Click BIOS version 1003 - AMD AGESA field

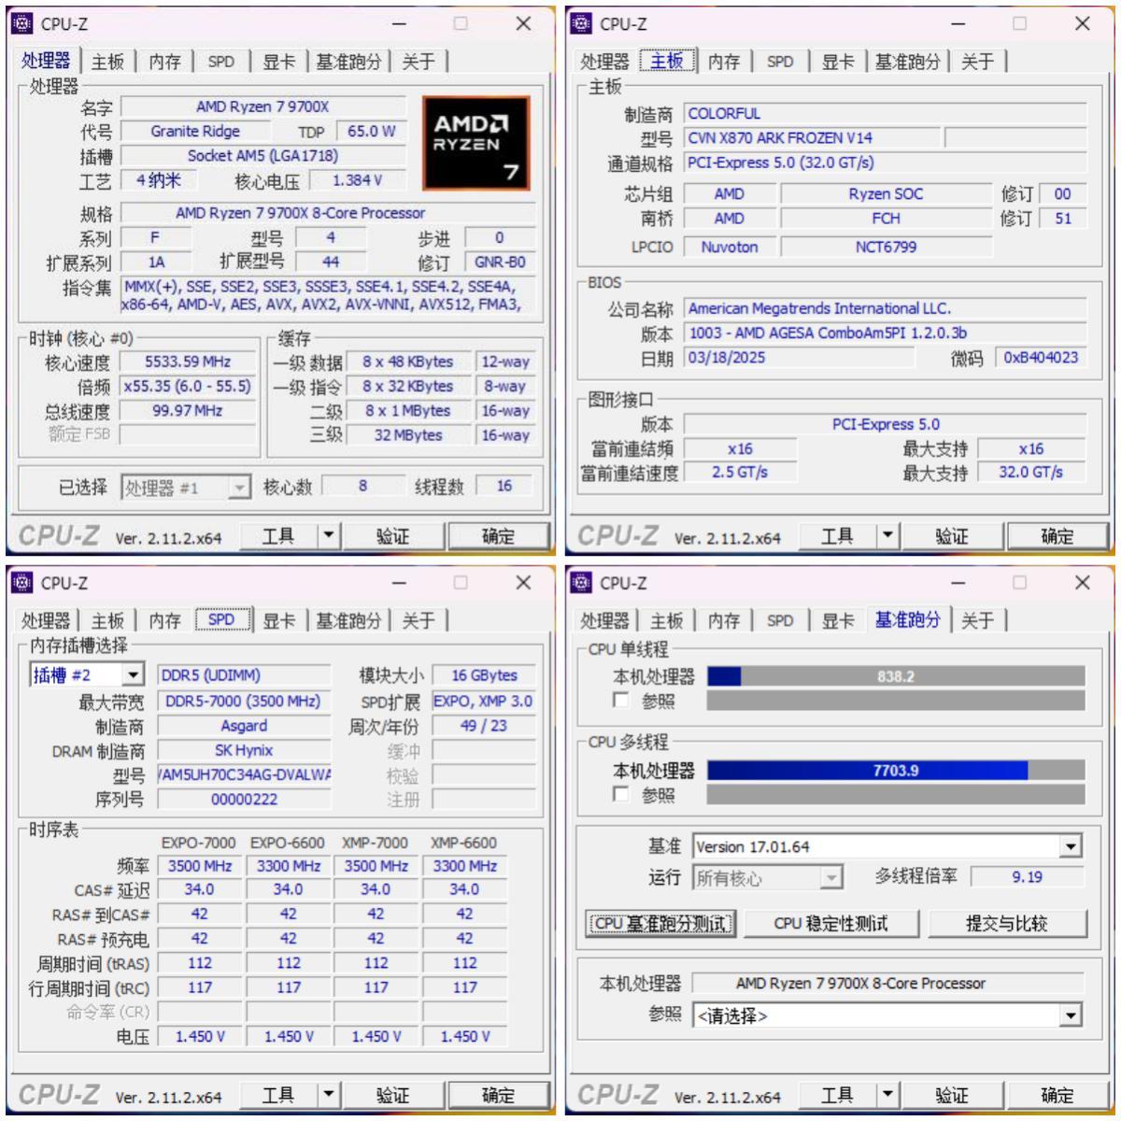pos(885,333)
